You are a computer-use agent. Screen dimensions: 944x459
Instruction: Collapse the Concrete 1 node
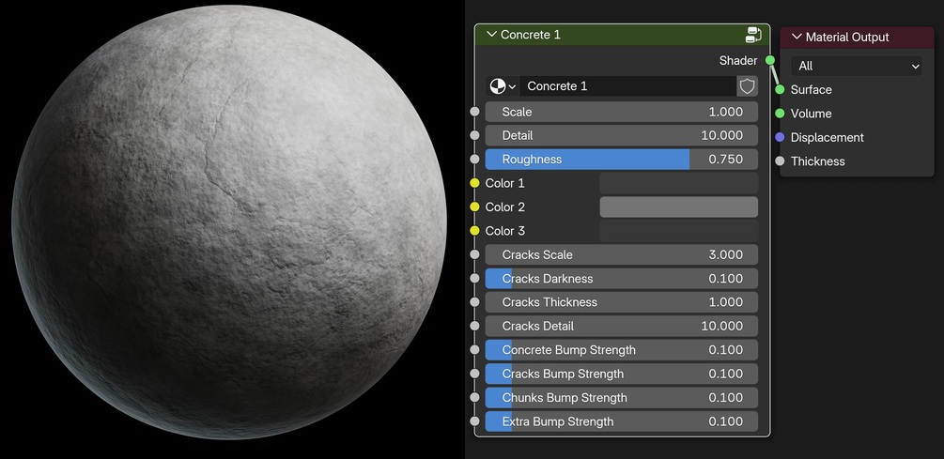coord(491,35)
